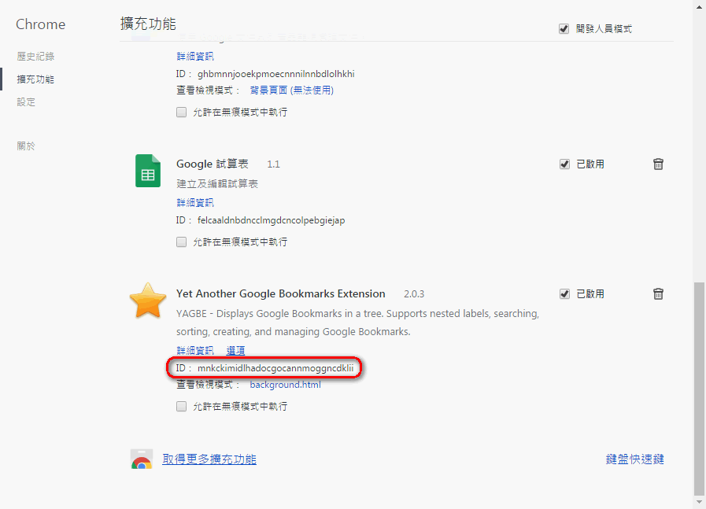Select 擴充功能 in the sidebar
Screen dimensions: 706x509
tap(35, 79)
